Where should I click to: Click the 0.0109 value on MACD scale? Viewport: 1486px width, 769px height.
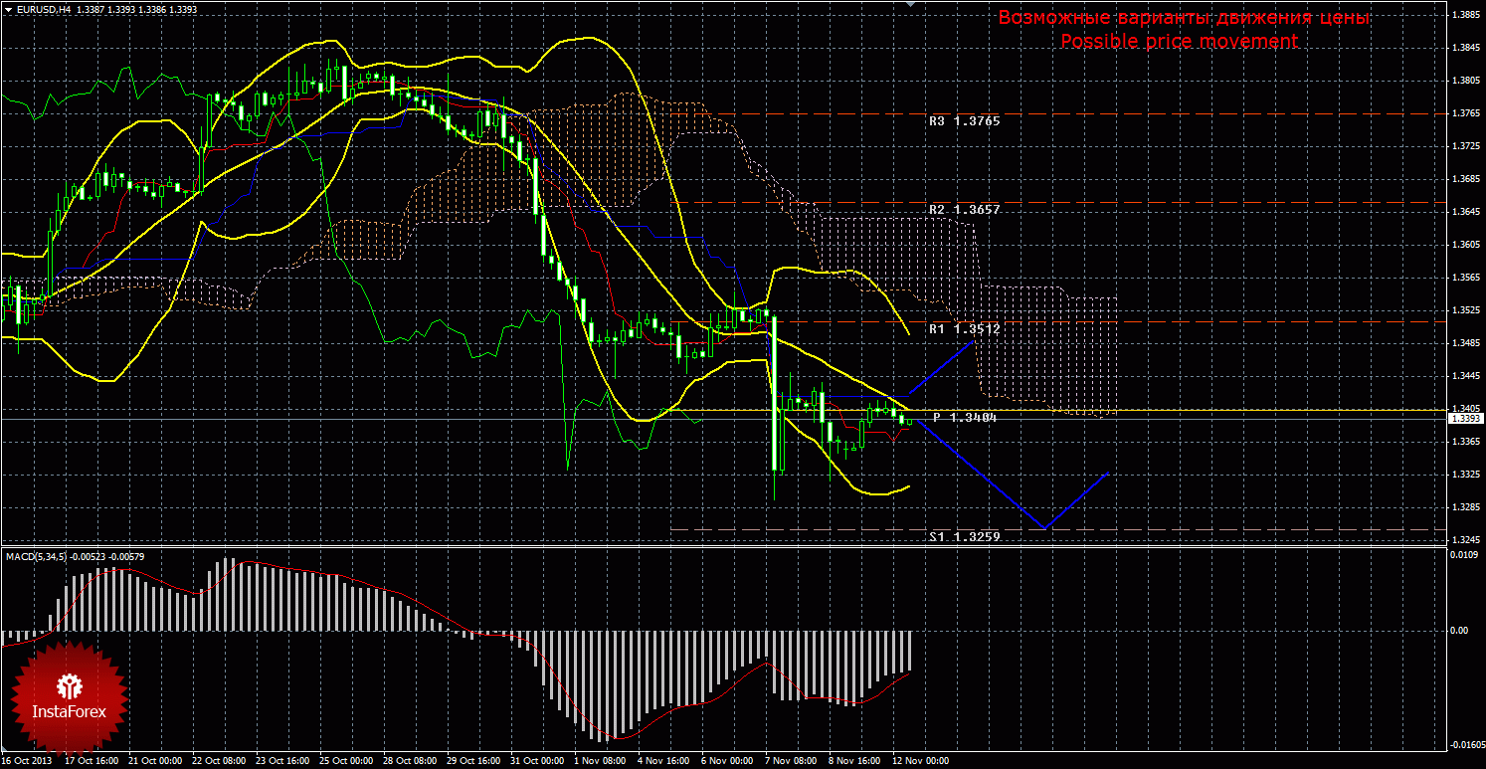[x=1461, y=554]
